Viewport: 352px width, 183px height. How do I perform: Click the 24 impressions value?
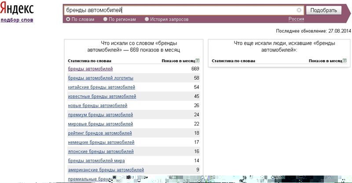click(197, 115)
